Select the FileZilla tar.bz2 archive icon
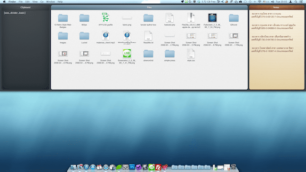 (191, 17)
